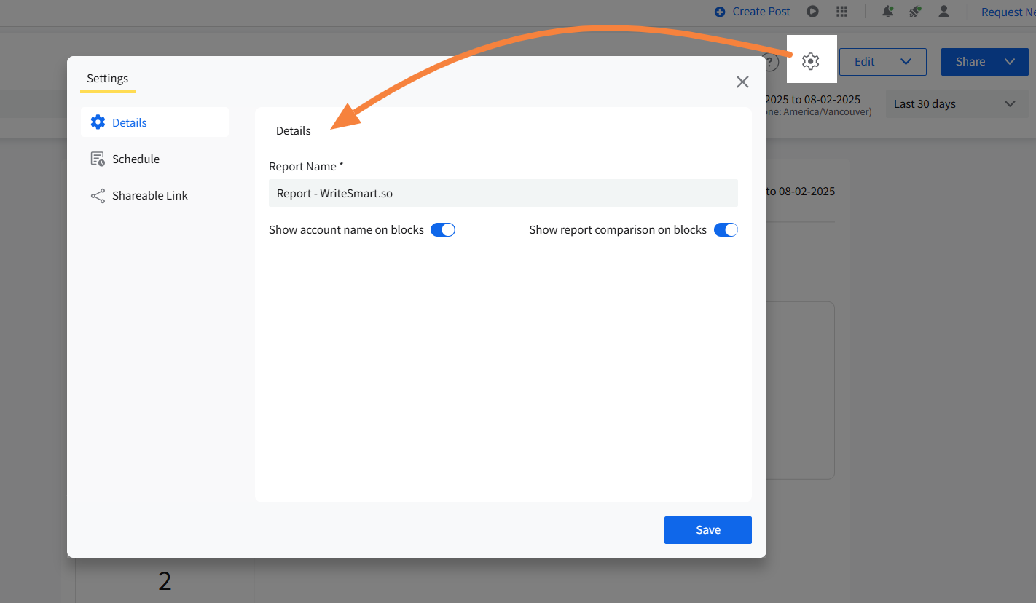Expand the Share dropdown

click(x=1010, y=62)
